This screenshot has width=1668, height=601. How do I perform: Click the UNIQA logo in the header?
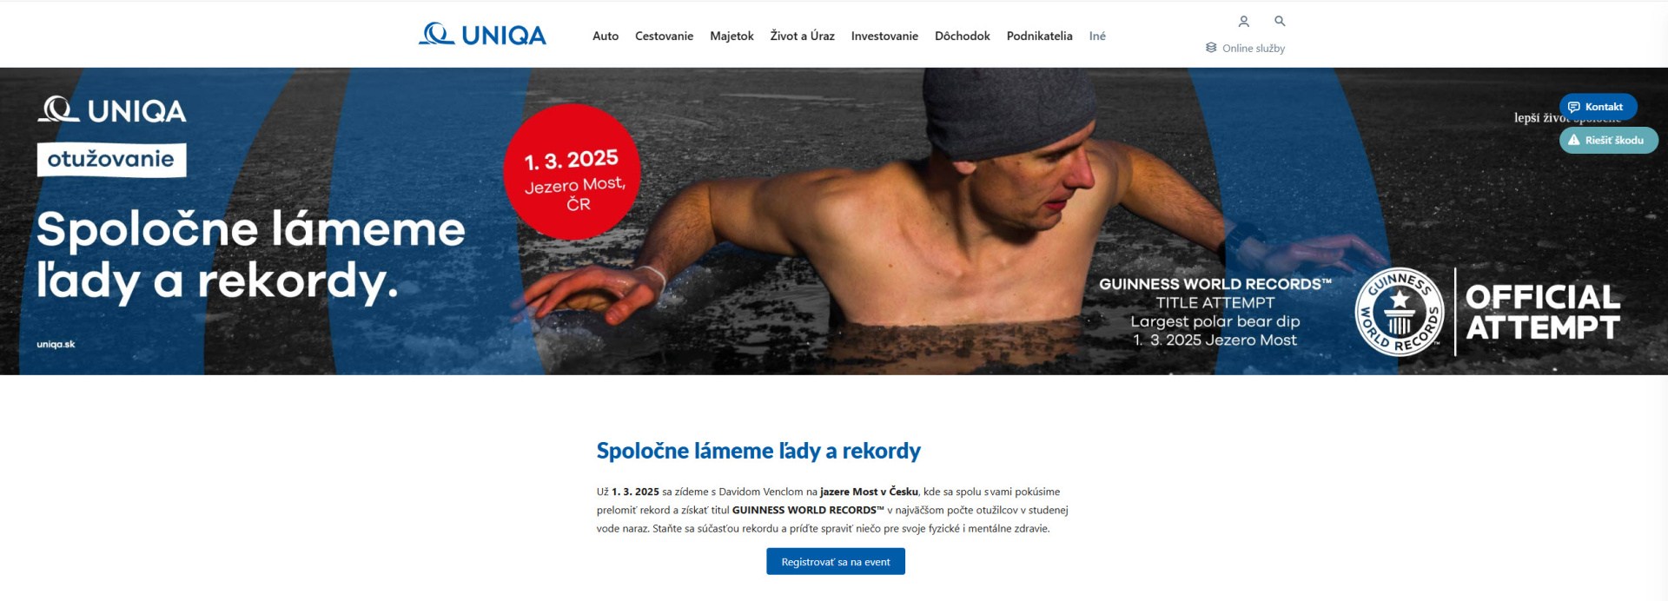pos(482,35)
